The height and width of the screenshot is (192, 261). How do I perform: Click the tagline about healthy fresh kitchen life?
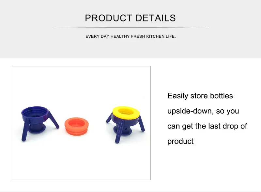pos(130,36)
